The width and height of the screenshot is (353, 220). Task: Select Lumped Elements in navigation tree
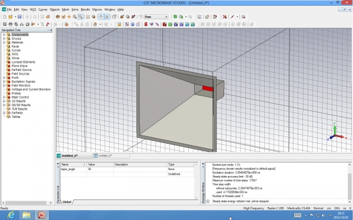23,62
